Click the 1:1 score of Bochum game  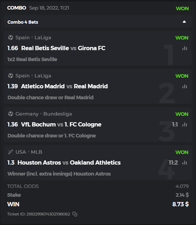point(175,125)
